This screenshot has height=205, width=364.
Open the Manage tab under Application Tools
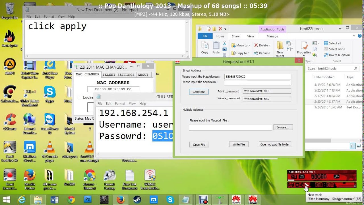tap(272, 36)
